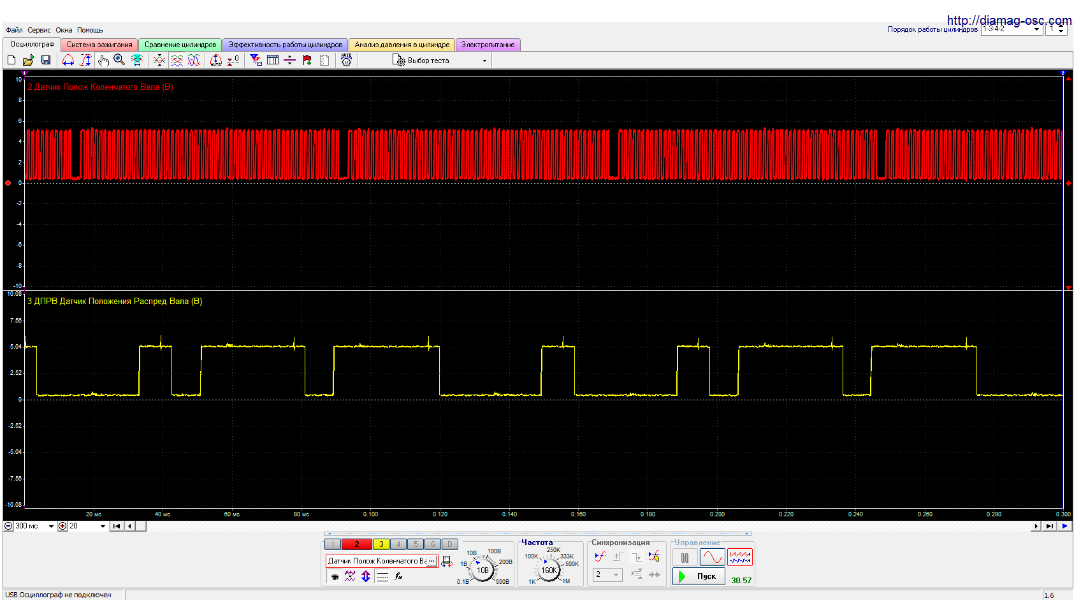Open the report checklist icon
This screenshot has height=603, width=1081.
tap(324, 60)
